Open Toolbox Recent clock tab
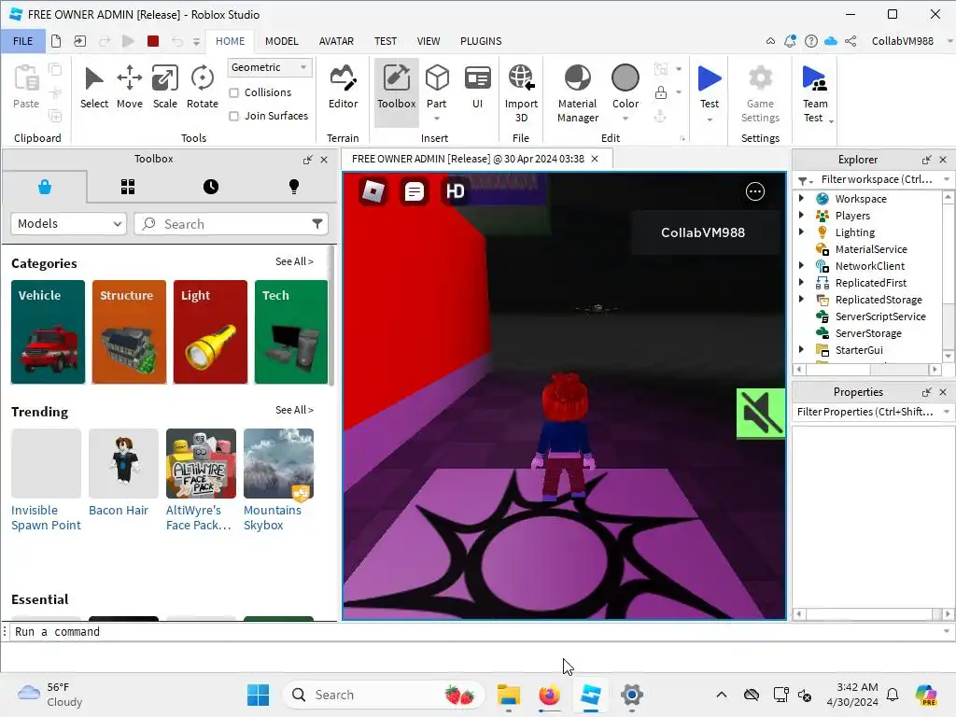 pos(211,187)
